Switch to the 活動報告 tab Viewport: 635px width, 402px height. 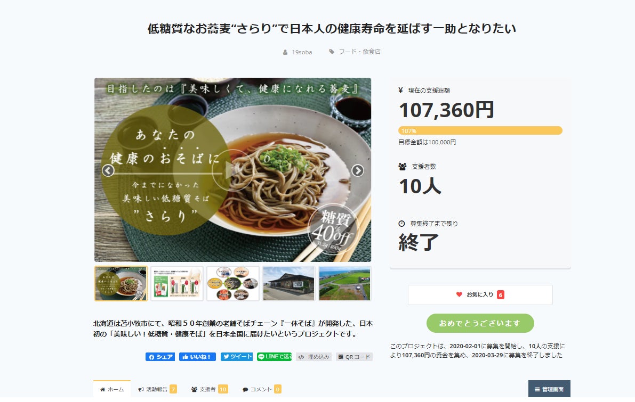point(157,389)
